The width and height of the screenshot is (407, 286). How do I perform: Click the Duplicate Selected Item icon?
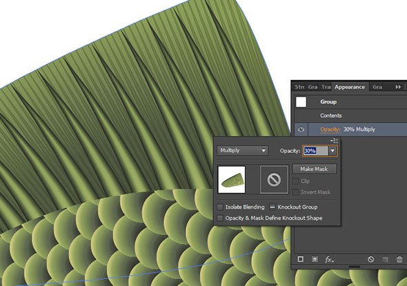[x=385, y=259]
